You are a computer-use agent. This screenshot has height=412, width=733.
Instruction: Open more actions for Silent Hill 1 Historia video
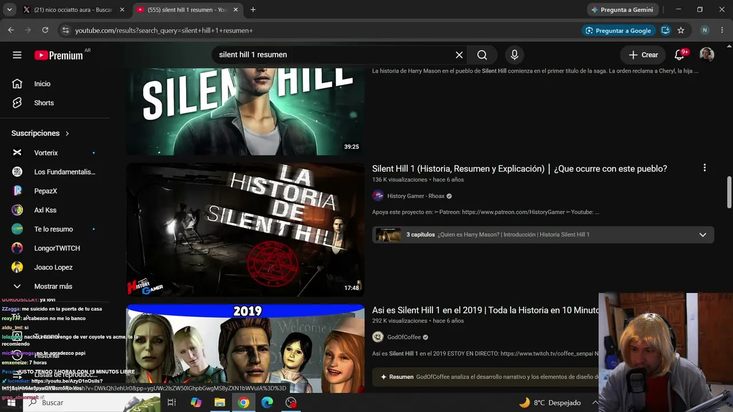point(704,168)
